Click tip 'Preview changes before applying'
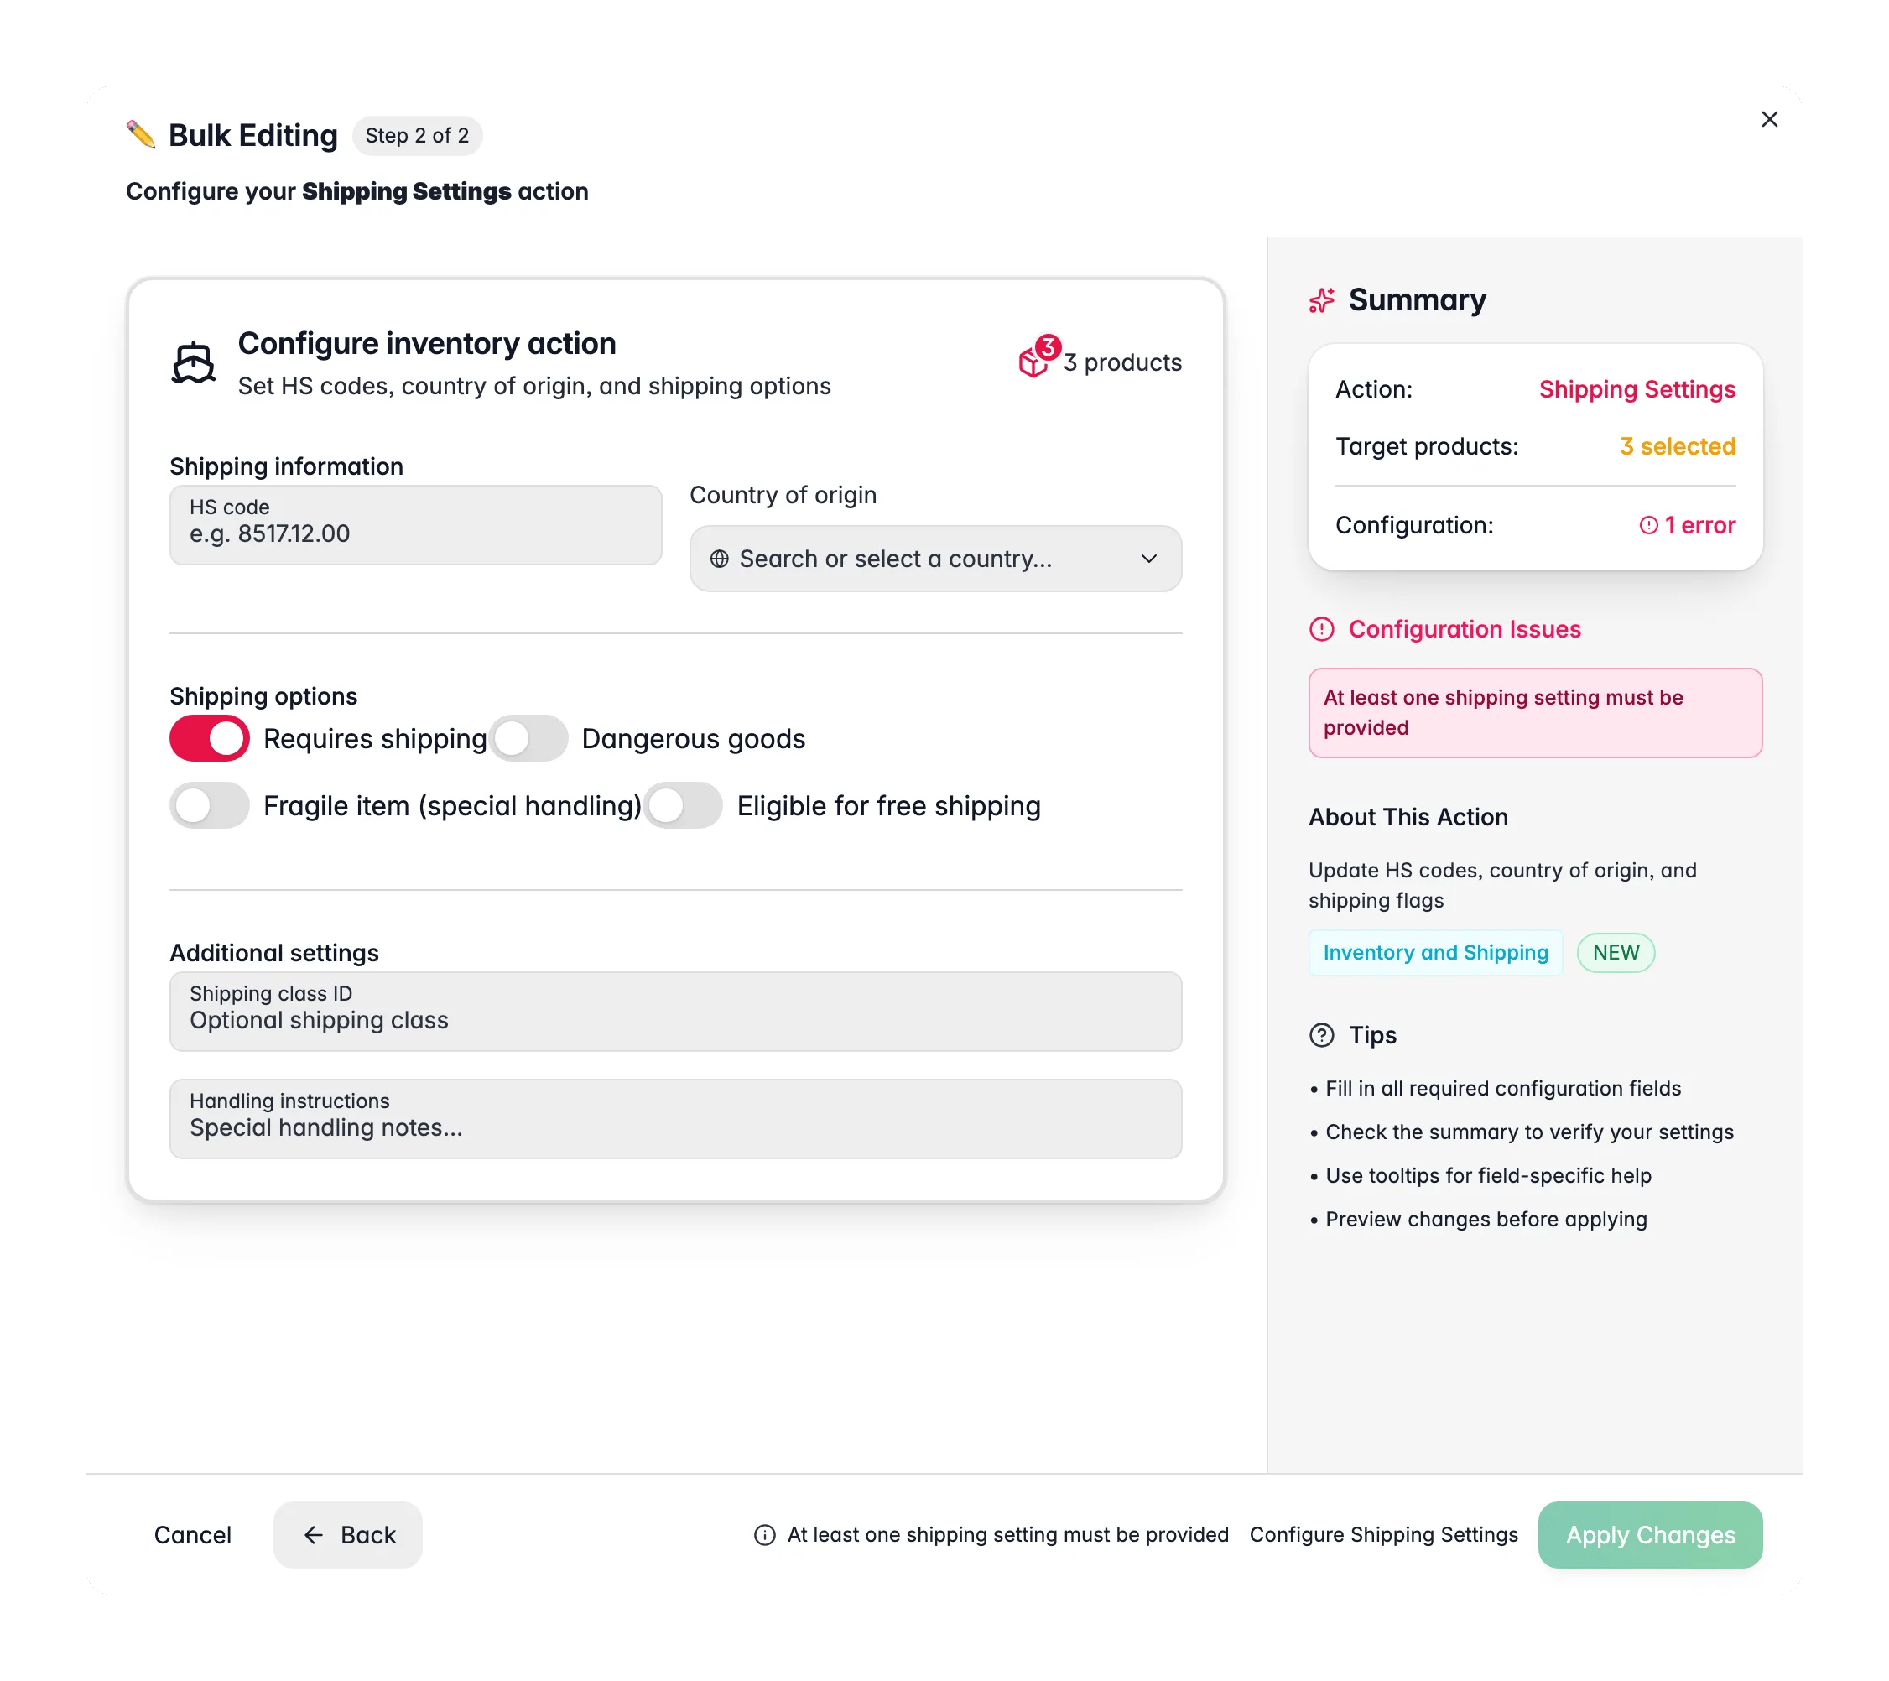The width and height of the screenshot is (1889, 1681). click(x=1486, y=1219)
